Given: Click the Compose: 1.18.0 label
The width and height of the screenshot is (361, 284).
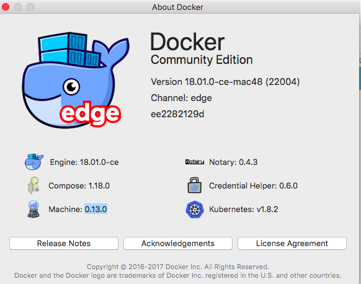Looking at the screenshot, I should [x=79, y=186].
